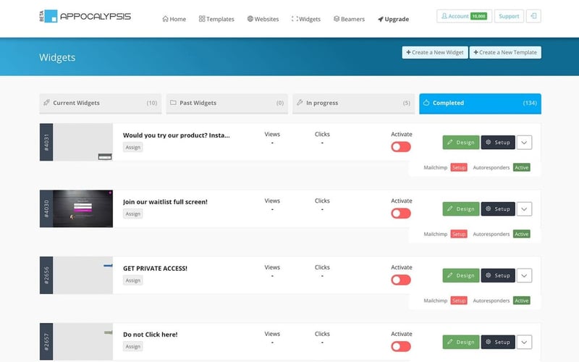This screenshot has height=362, width=579.
Task: Click title GET PRIVATE ACCESS!
Action: pyautogui.click(x=155, y=268)
